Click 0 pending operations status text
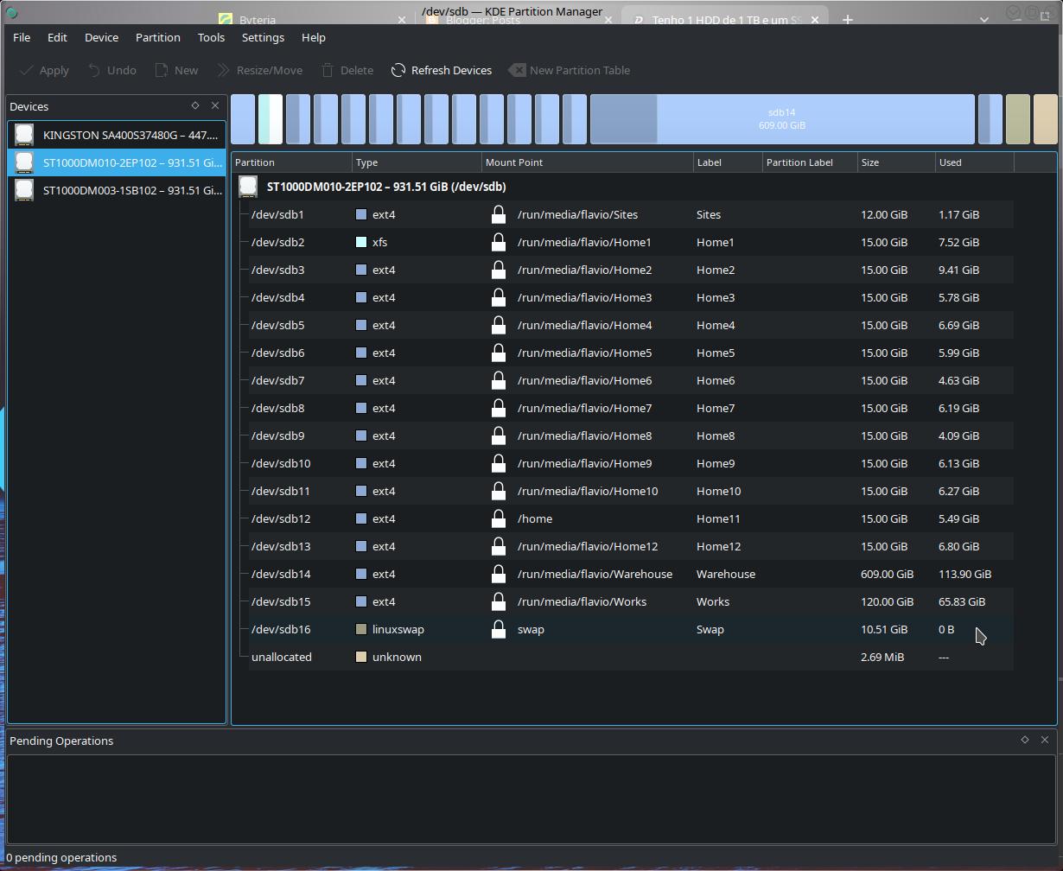The height and width of the screenshot is (871, 1063). click(62, 857)
